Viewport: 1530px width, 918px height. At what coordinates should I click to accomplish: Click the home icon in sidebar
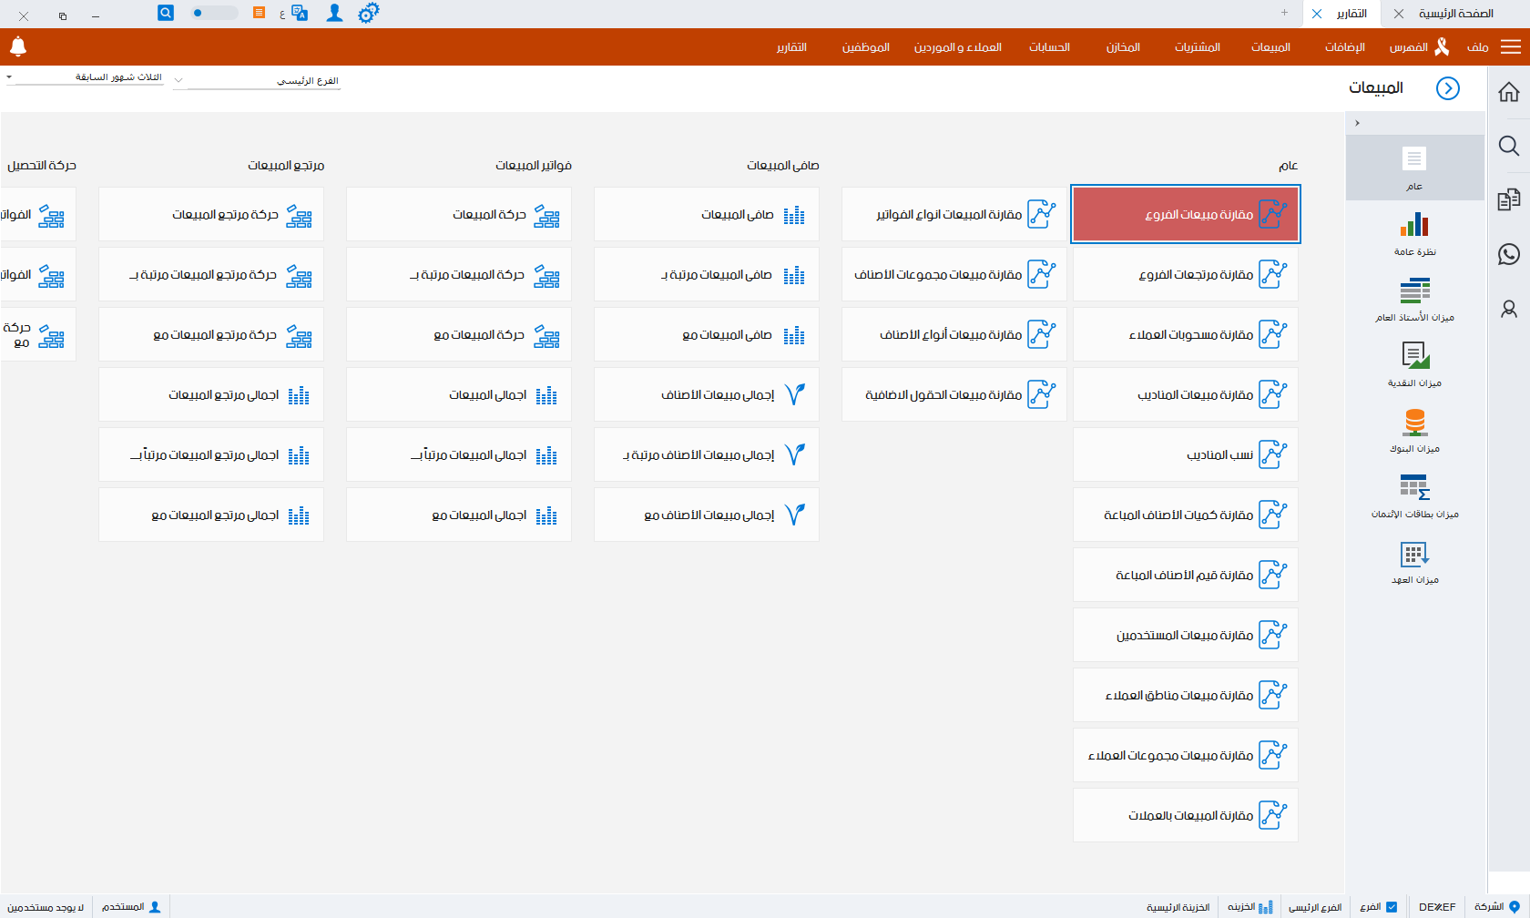coord(1508,92)
